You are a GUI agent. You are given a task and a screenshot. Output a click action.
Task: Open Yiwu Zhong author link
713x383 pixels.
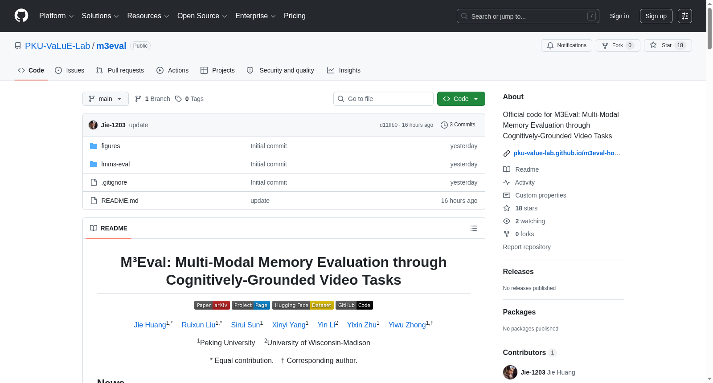[x=407, y=325]
